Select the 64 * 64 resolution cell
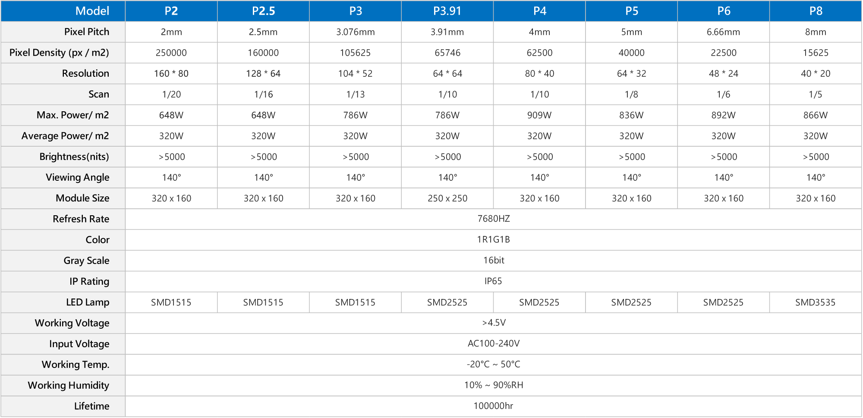 (447, 74)
